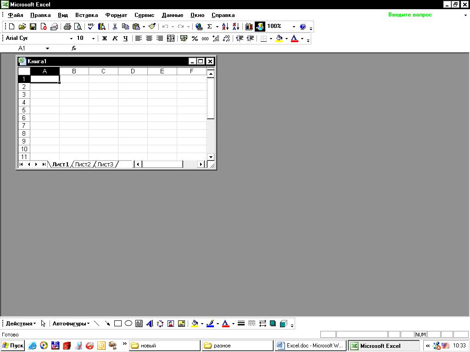The height and width of the screenshot is (352, 470).
Task: Save the workbook with the floppy disk icon
Action: pyautogui.click(x=33, y=27)
